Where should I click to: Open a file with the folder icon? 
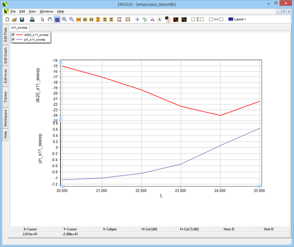[x=14, y=19]
